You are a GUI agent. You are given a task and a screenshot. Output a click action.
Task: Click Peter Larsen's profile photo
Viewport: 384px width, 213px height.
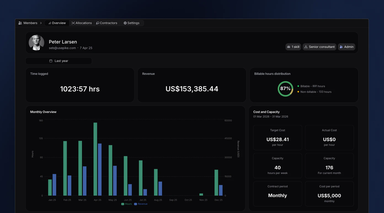pos(36,43)
